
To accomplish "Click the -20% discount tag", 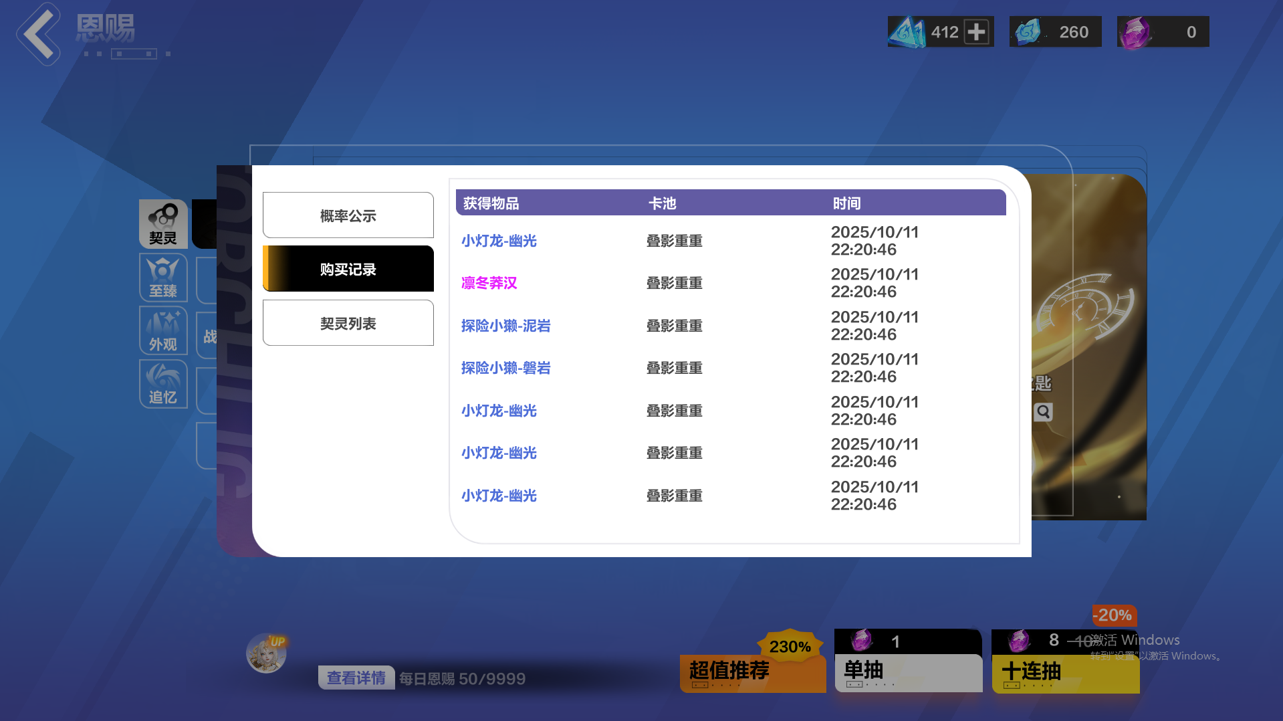I will [1115, 615].
